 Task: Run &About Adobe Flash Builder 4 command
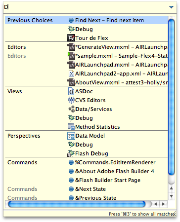click(87, 171)
